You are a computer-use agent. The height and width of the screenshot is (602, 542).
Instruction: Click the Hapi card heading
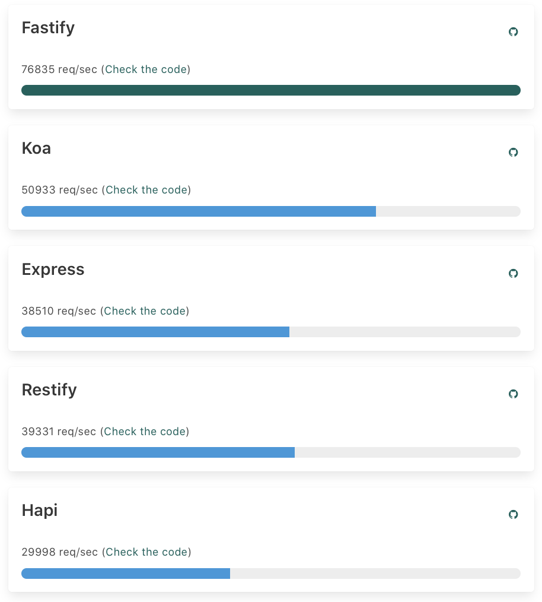pyautogui.click(x=40, y=511)
